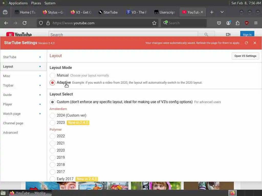Select the Custom layout option
The height and width of the screenshot is (196, 262).
52,102
